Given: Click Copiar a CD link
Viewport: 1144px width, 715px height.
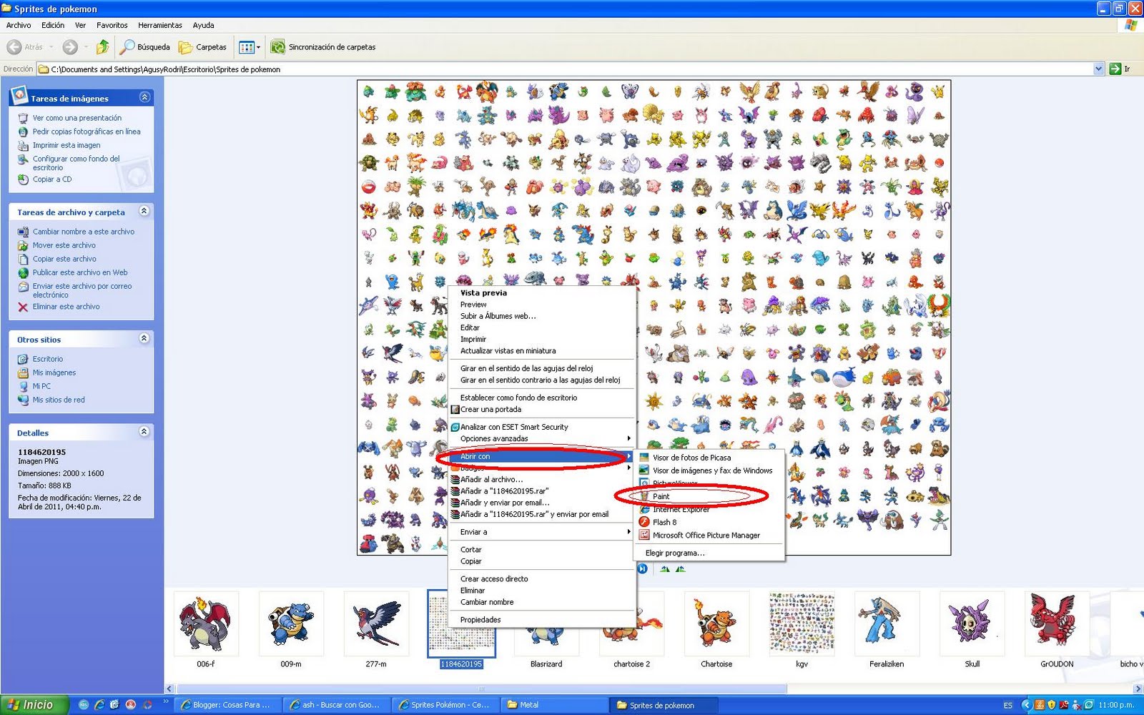Looking at the screenshot, I should point(52,179).
